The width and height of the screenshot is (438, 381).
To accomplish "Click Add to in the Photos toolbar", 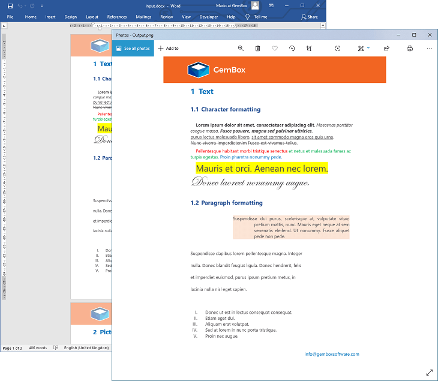I will pyautogui.click(x=168, y=48).
